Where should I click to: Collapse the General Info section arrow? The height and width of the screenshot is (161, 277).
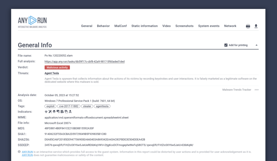(256, 45)
